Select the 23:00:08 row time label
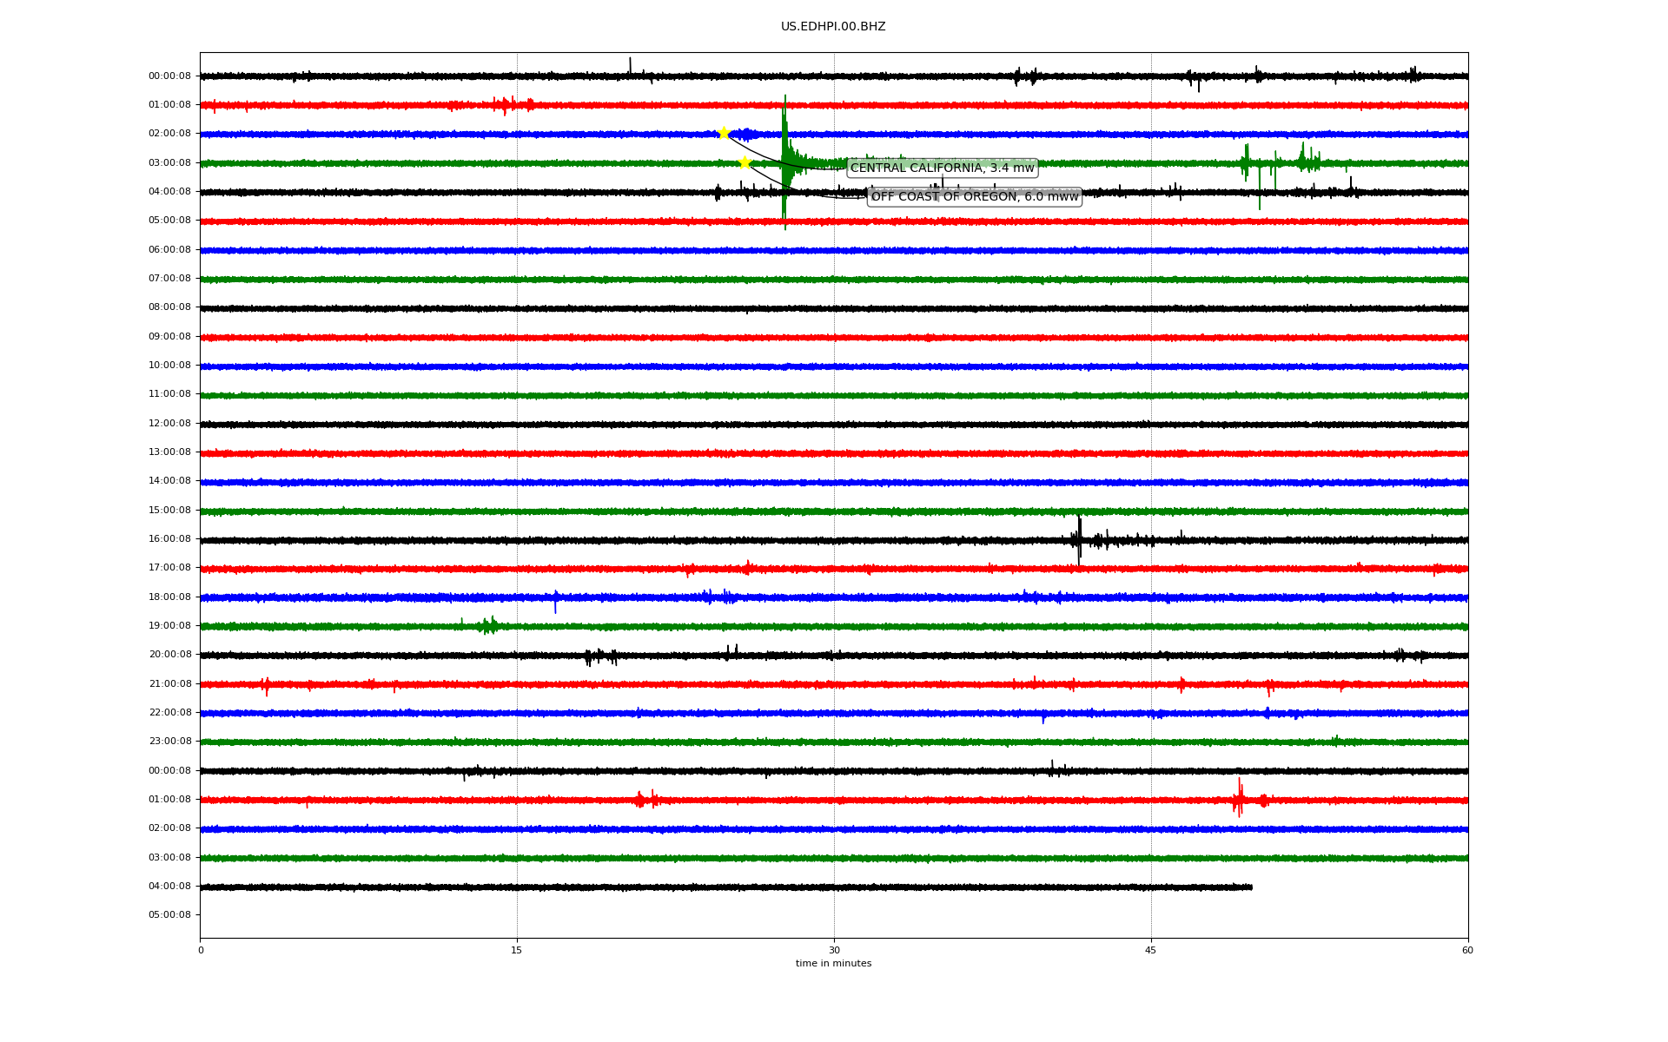Viewport: 1668px width, 1042px height. (x=169, y=742)
